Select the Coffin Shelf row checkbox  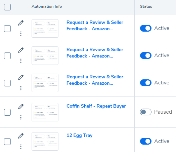coord(7,112)
